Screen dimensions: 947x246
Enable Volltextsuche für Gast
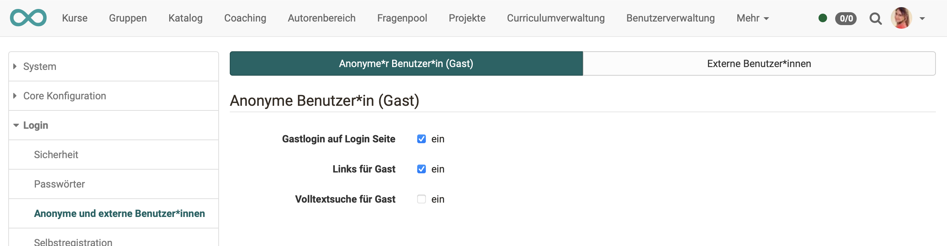[421, 199]
